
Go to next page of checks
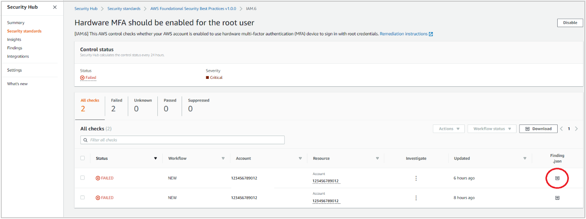click(x=576, y=129)
